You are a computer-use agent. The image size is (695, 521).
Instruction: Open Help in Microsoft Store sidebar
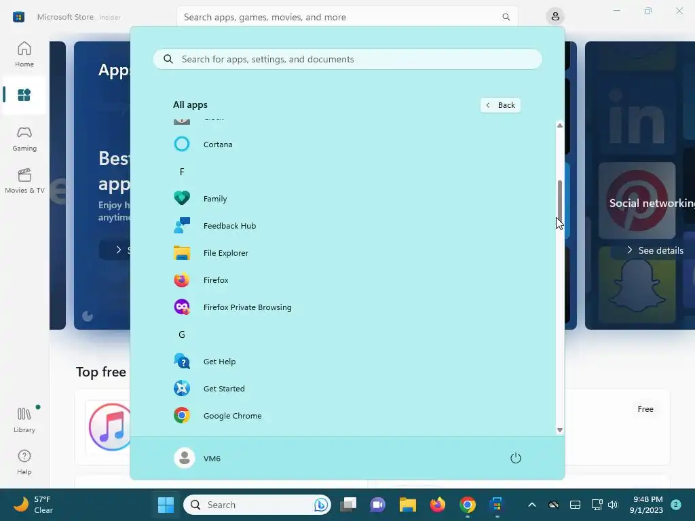(x=24, y=462)
